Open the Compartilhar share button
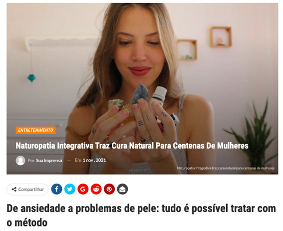 click(27, 189)
